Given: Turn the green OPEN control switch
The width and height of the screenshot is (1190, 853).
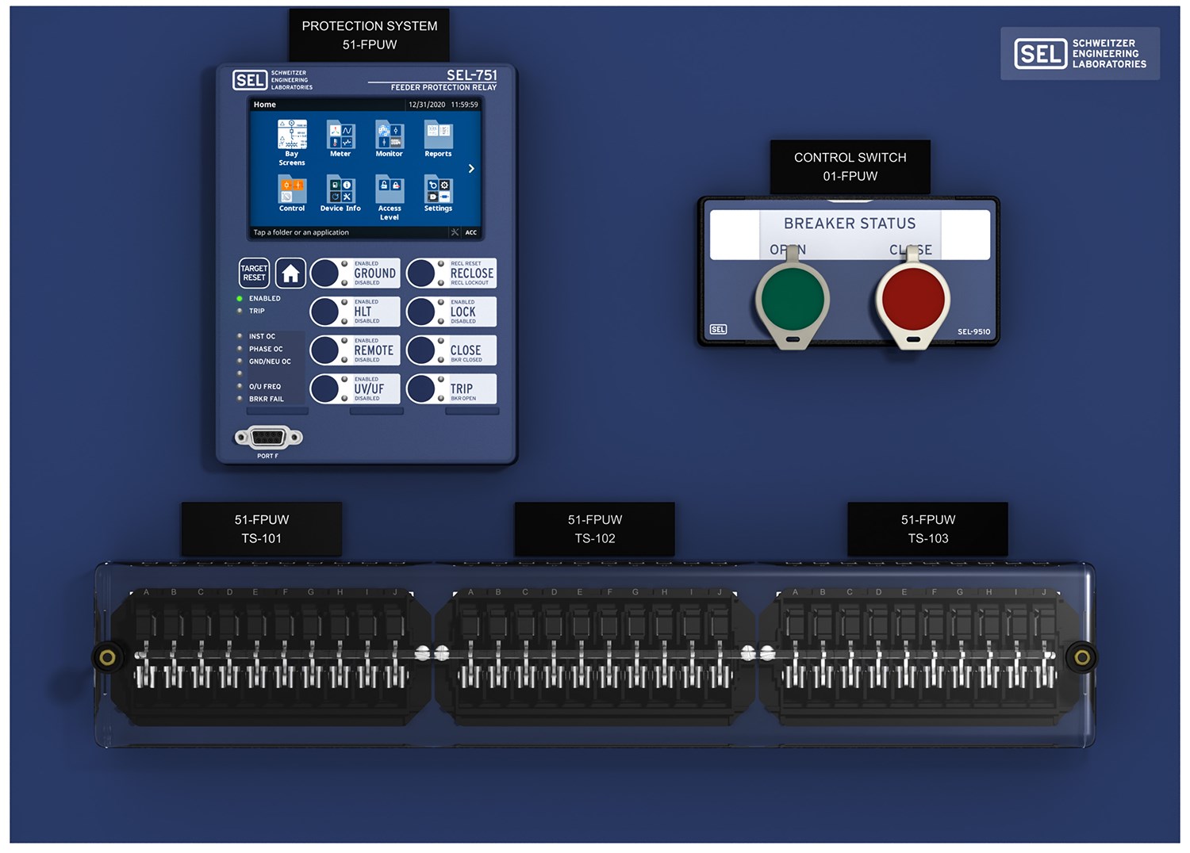Looking at the screenshot, I should pyautogui.click(x=793, y=300).
